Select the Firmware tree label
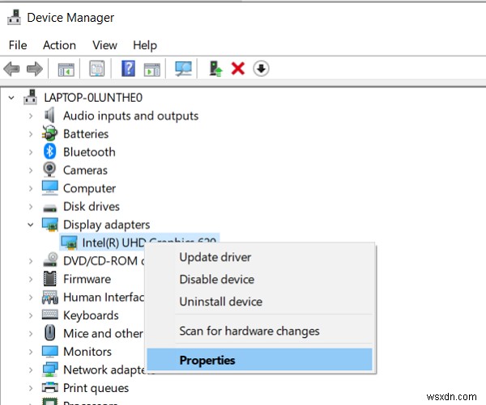The height and width of the screenshot is (405, 486). [87, 279]
